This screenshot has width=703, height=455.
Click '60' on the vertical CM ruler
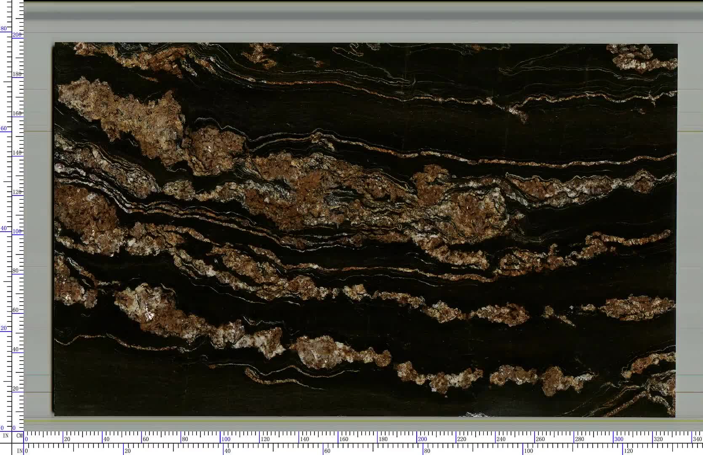point(16,310)
